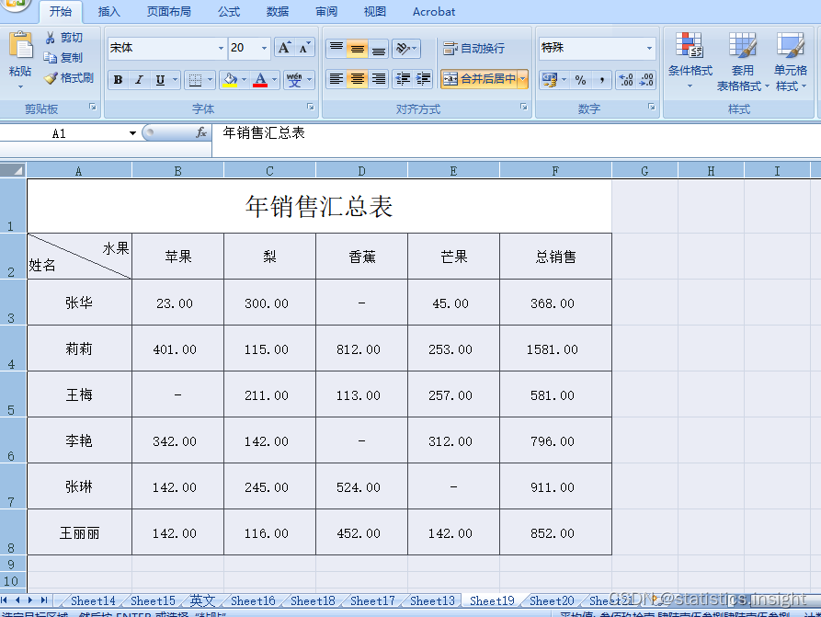Image resolution: width=821 pixels, height=617 pixels.
Task: Increase font size with large A button
Action: pos(284,48)
